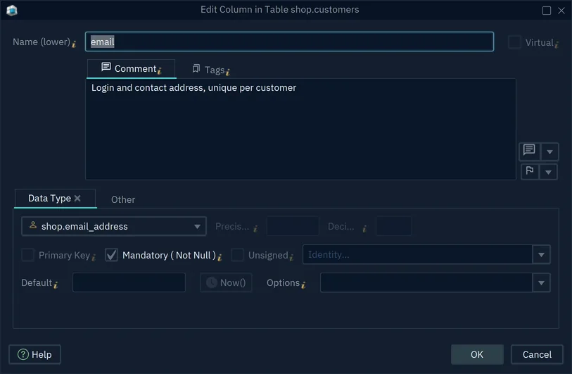This screenshot has width=572, height=374.
Task: Click into the Name field containing email
Action: tap(289, 42)
